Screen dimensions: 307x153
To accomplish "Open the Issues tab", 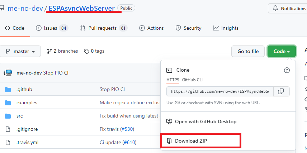I will (52, 28).
